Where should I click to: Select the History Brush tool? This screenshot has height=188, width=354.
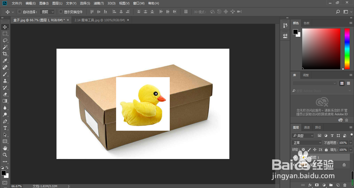click(5, 88)
